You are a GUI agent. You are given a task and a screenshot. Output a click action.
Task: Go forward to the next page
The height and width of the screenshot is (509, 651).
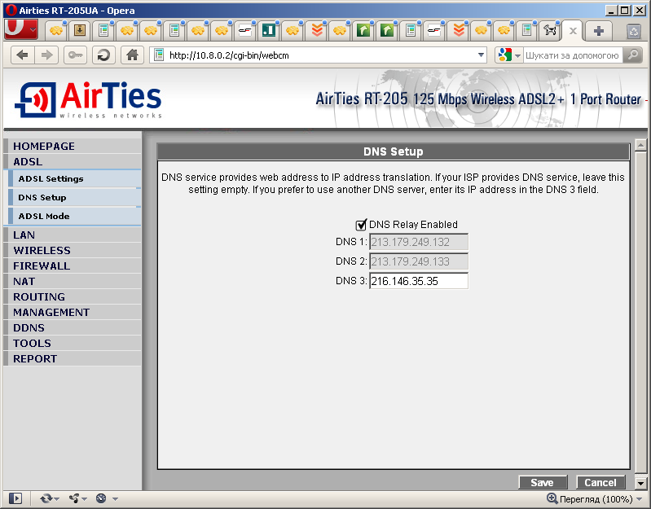point(46,55)
